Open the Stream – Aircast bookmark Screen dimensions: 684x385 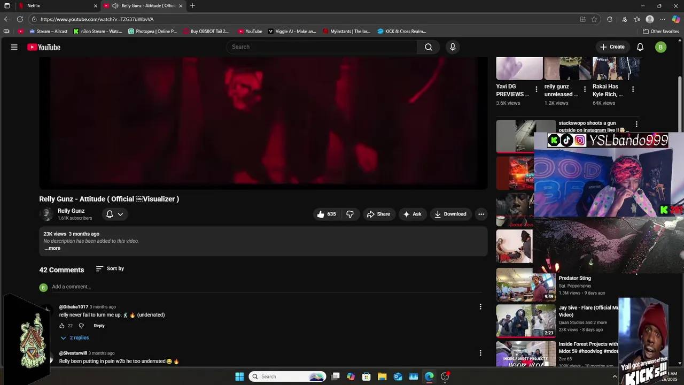pos(48,32)
